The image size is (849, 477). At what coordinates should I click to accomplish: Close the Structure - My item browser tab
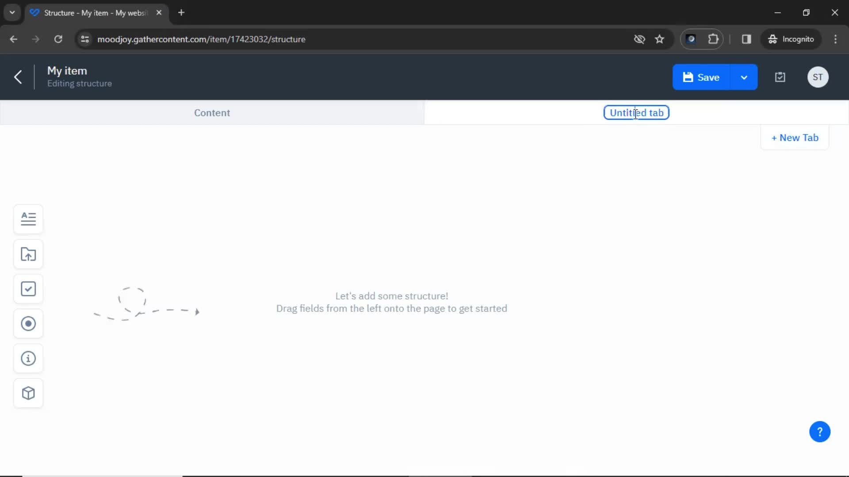point(159,12)
